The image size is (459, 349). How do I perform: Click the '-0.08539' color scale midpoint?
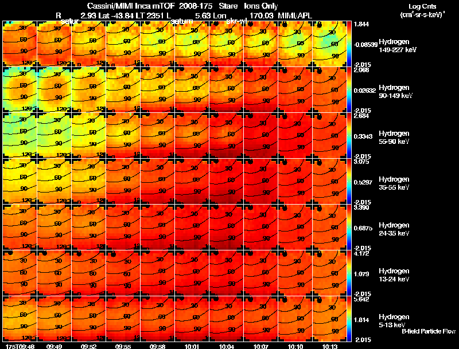365,45
